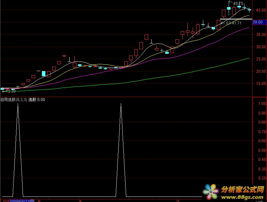Click the large cyan candlestick near 20.00
This screenshot has height=202, width=267.
43,74
